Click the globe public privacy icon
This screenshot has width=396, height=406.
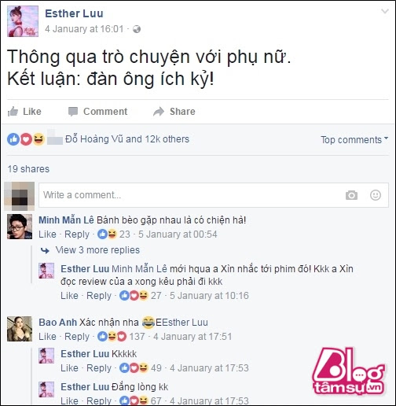137,29
